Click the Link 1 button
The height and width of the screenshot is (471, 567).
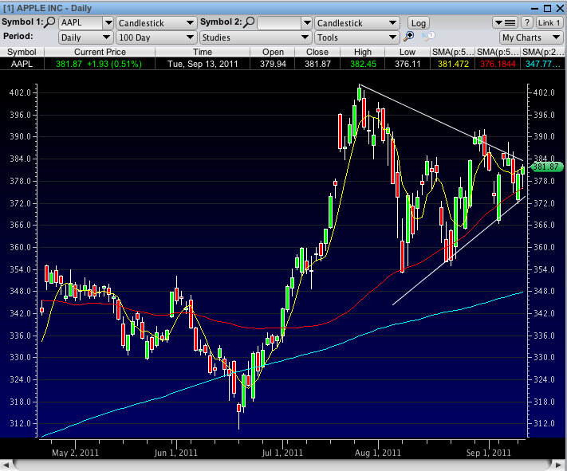coord(549,23)
